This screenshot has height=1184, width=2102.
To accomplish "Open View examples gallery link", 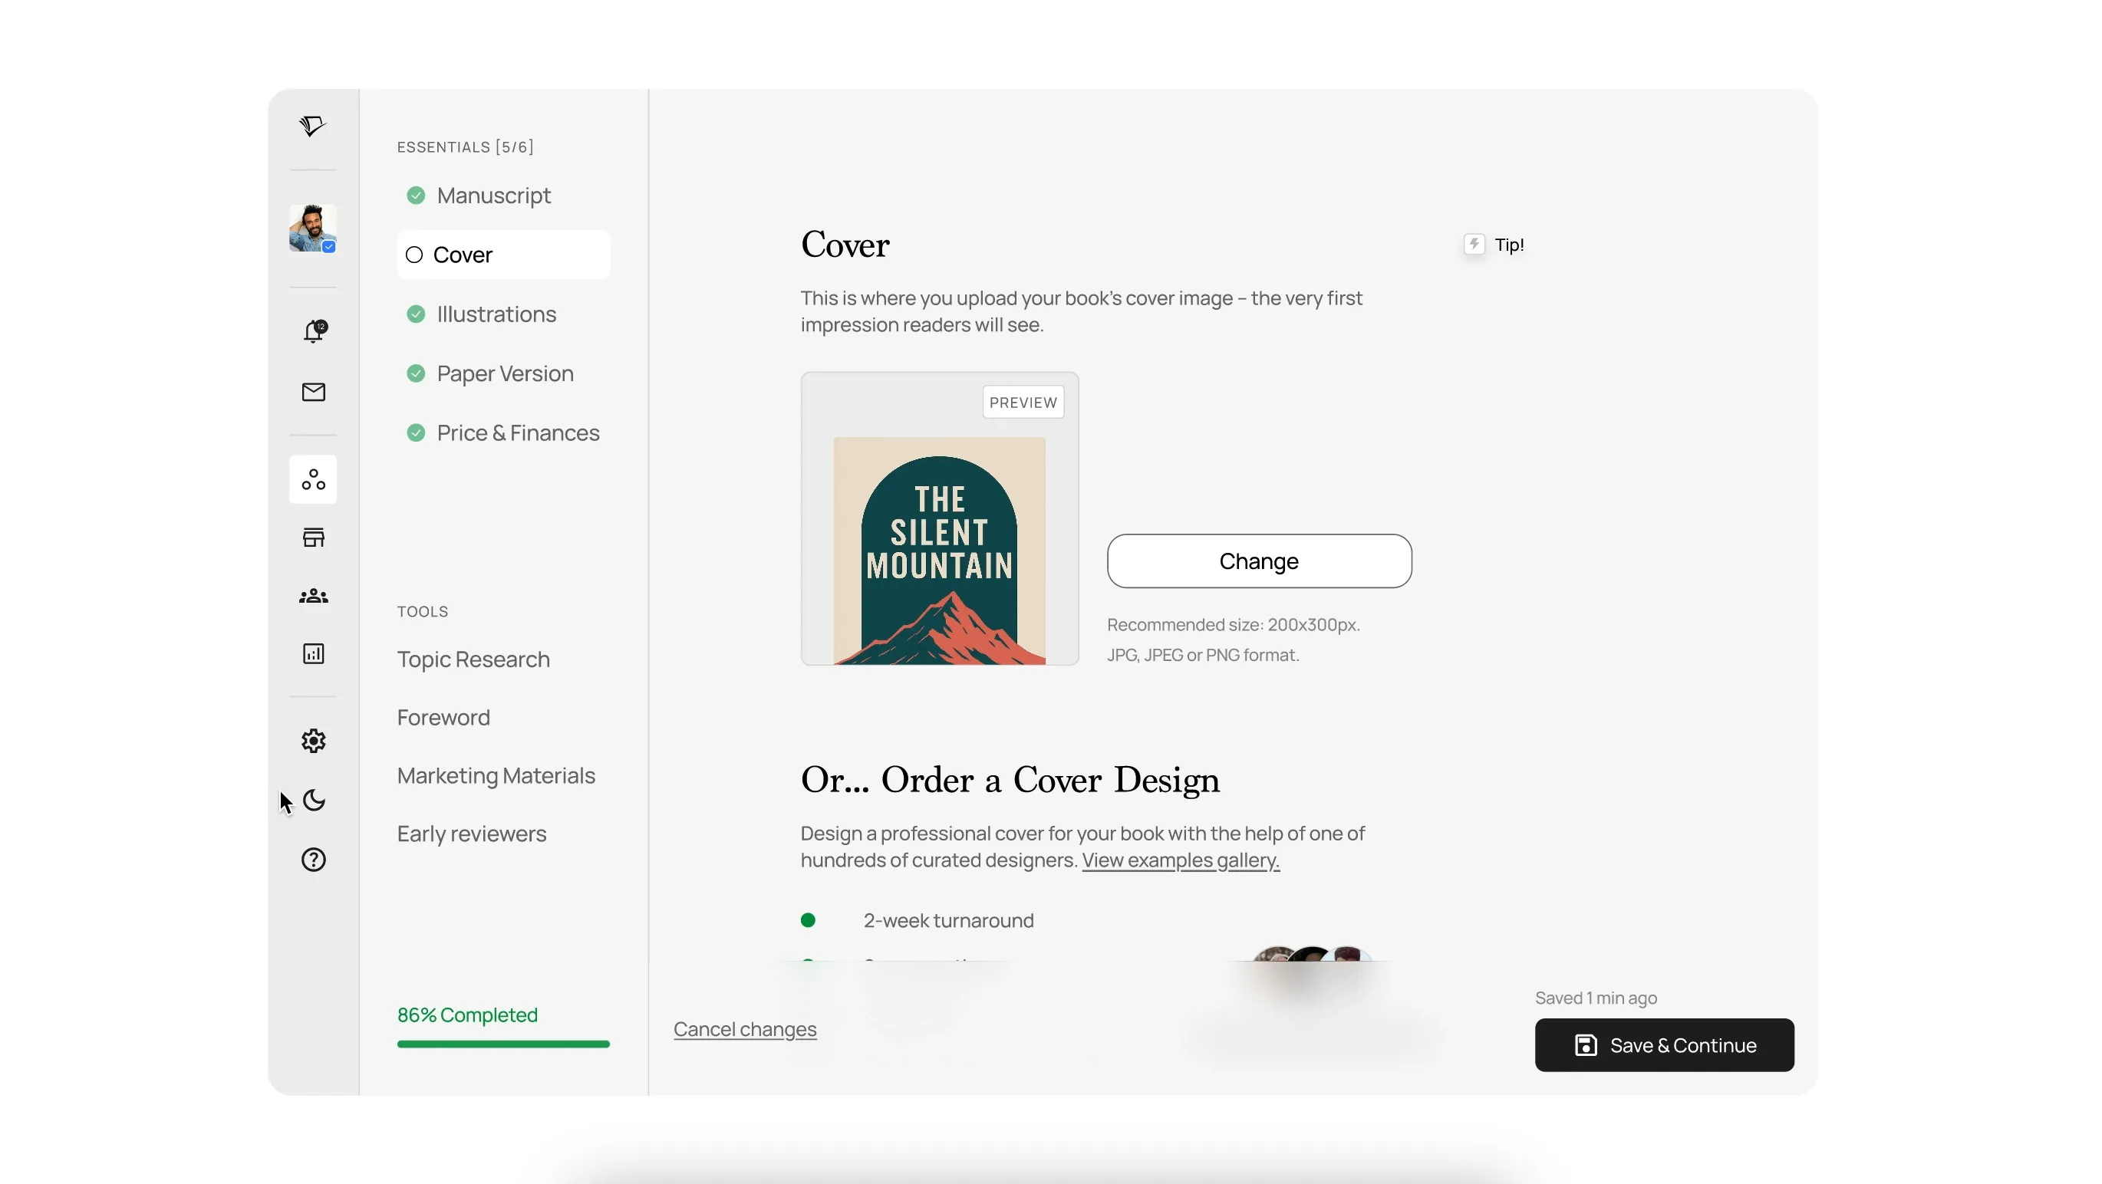I will (x=1180, y=860).
